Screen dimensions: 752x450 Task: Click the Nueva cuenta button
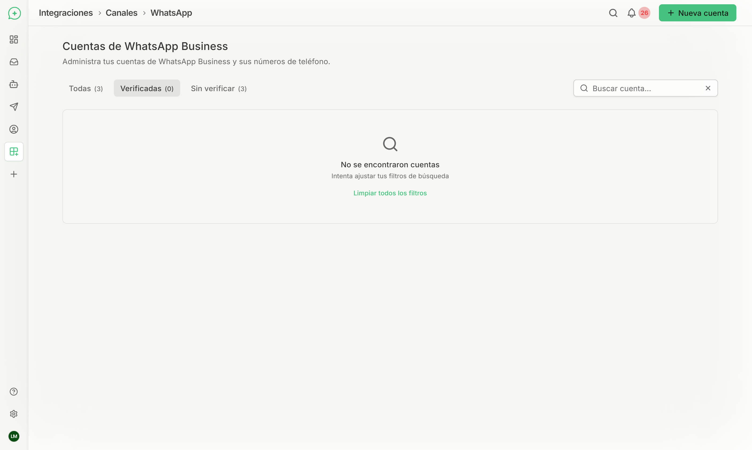coord(697,13)
